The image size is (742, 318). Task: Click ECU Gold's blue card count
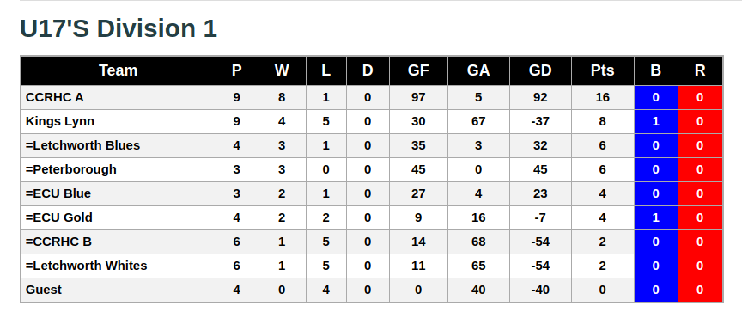click(x=655, y=218)
